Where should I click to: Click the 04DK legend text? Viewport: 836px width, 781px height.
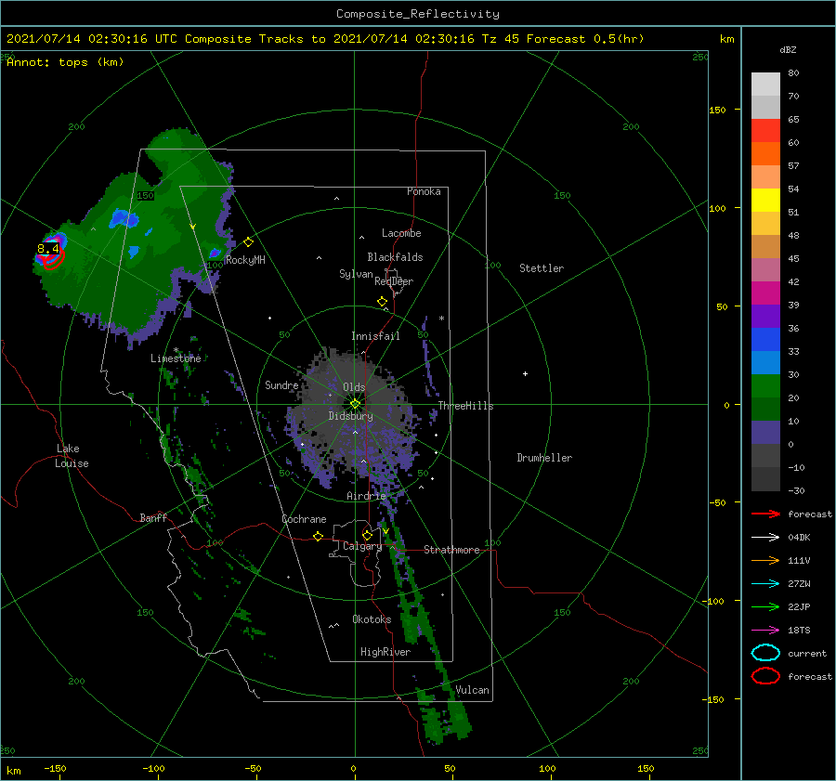(799, 538)
